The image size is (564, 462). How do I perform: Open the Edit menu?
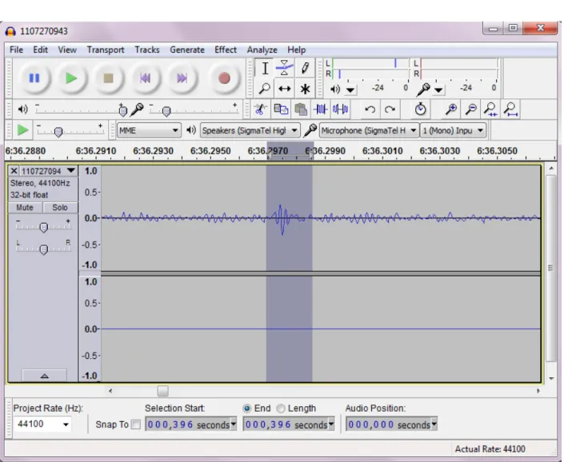tap(40, 50)
